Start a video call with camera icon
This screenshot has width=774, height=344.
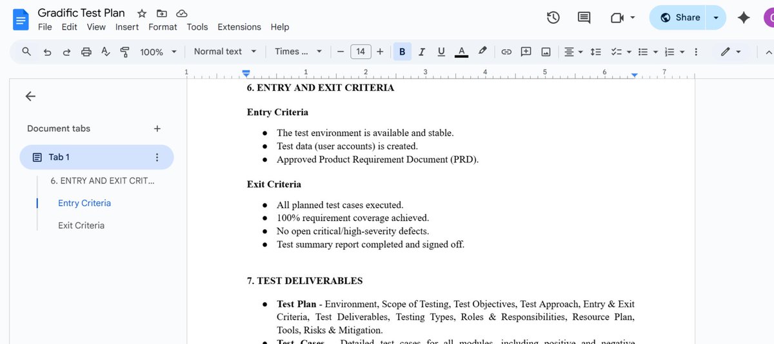pos(617,18)
